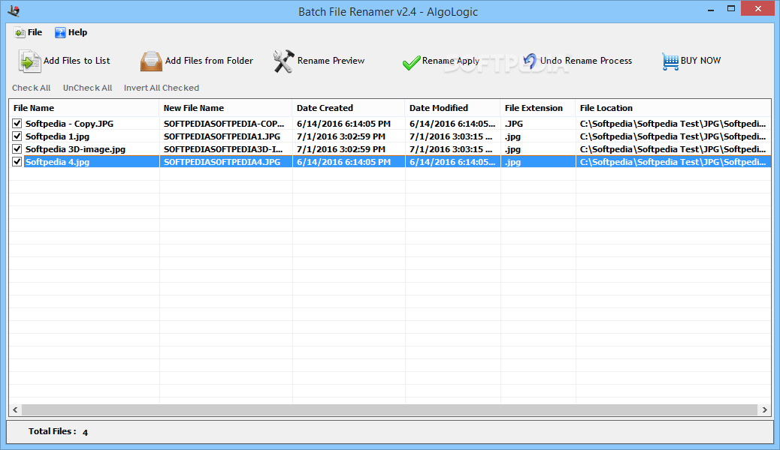Viewport: 780px width, 450px height.
Task: Select the Softpedia 4.jpg file name
Action: pyautogui.click(x=57, y=162)
